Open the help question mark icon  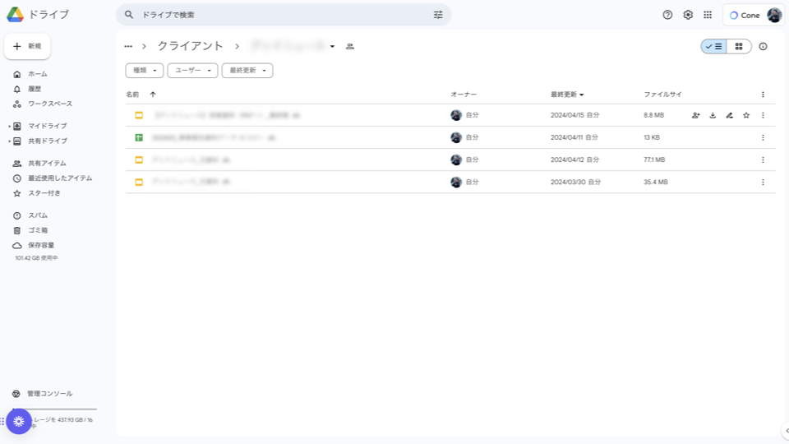[x=667, y=15]
